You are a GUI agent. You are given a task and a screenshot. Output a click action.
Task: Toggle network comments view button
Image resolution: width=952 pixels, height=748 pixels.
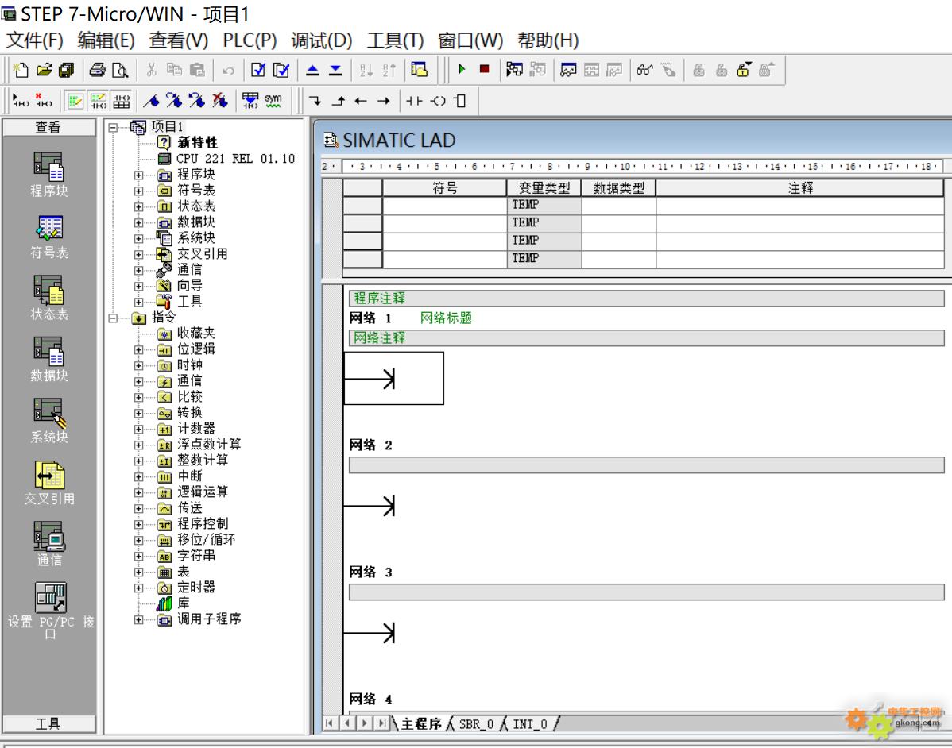click(x=99, y=101)
